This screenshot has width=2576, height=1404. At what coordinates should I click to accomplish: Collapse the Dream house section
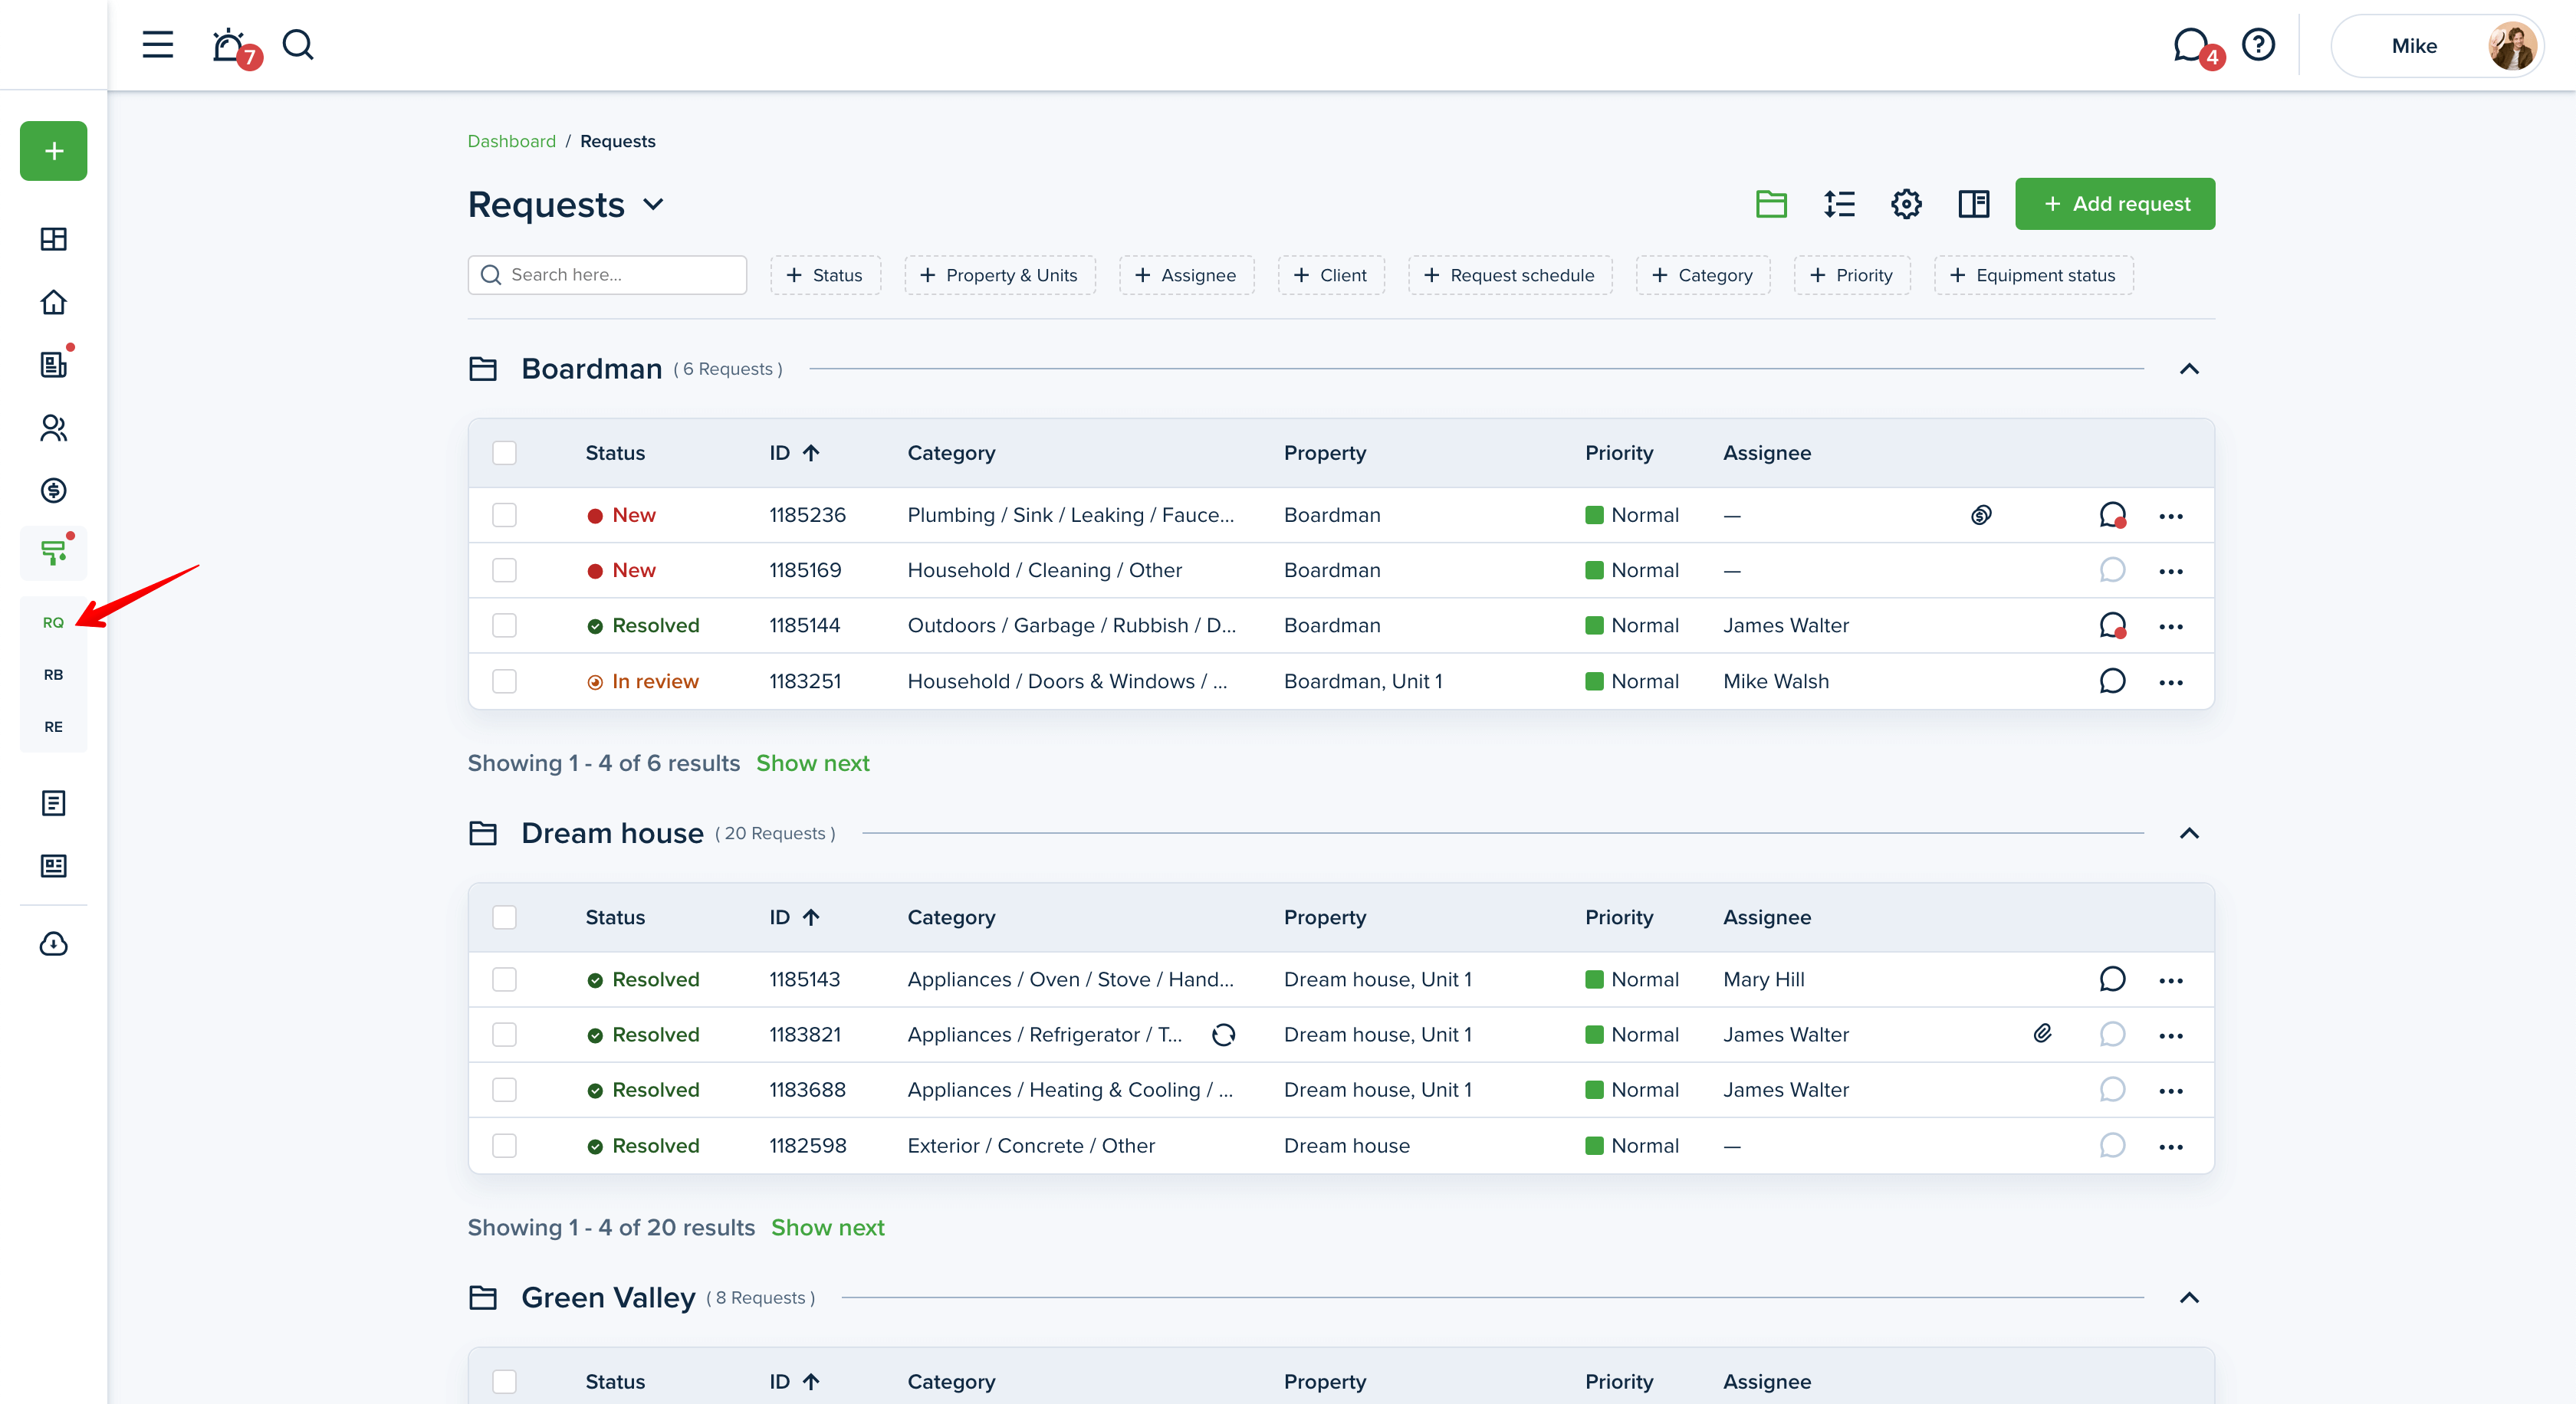point(2189,833)
